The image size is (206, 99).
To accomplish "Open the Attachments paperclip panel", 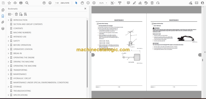I will pos(3,22).
